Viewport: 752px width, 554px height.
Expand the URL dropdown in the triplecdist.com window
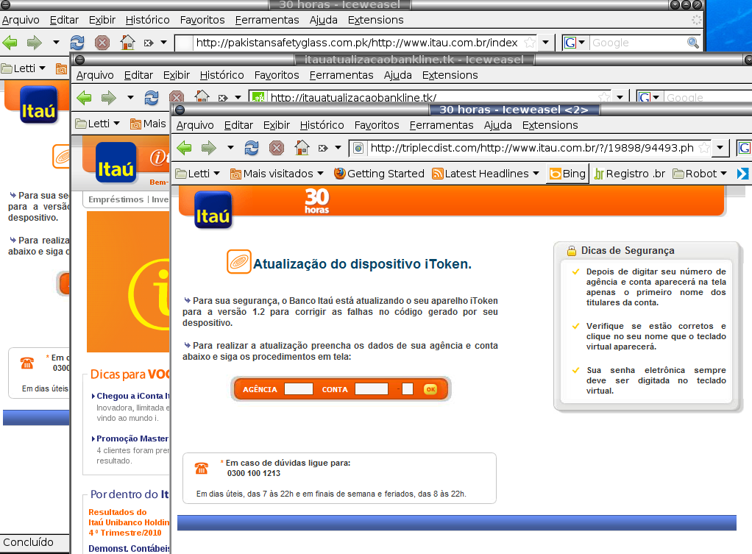click(720, 148)
